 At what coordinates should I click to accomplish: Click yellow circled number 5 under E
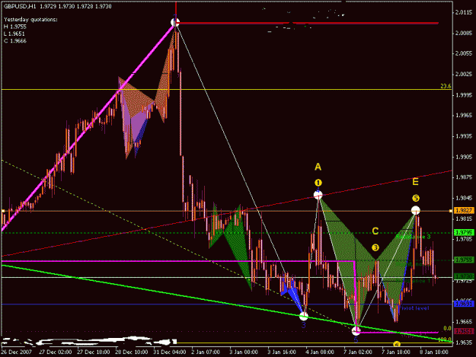coord(416,198)
